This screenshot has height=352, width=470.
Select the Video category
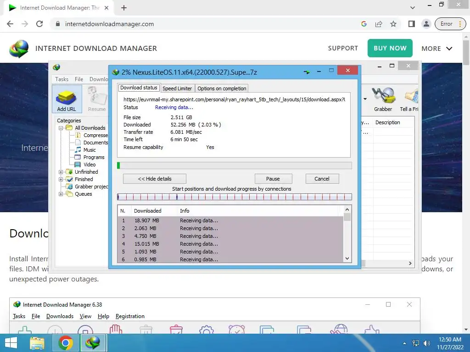(85, 165)
